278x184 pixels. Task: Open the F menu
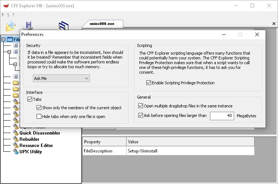3,15
